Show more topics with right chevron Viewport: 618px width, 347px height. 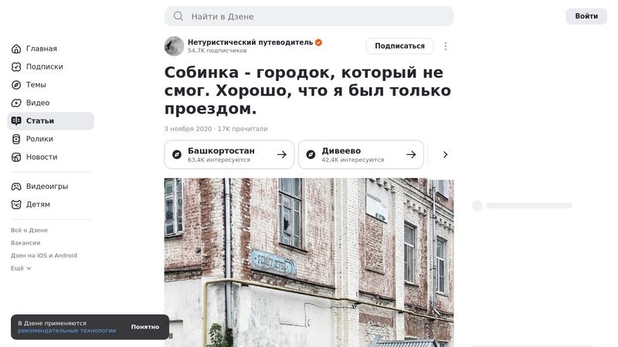[445, 155]
